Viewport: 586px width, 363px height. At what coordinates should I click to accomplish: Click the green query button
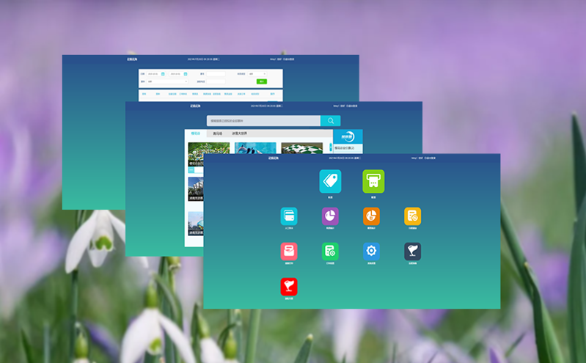(x=261, y=81)
